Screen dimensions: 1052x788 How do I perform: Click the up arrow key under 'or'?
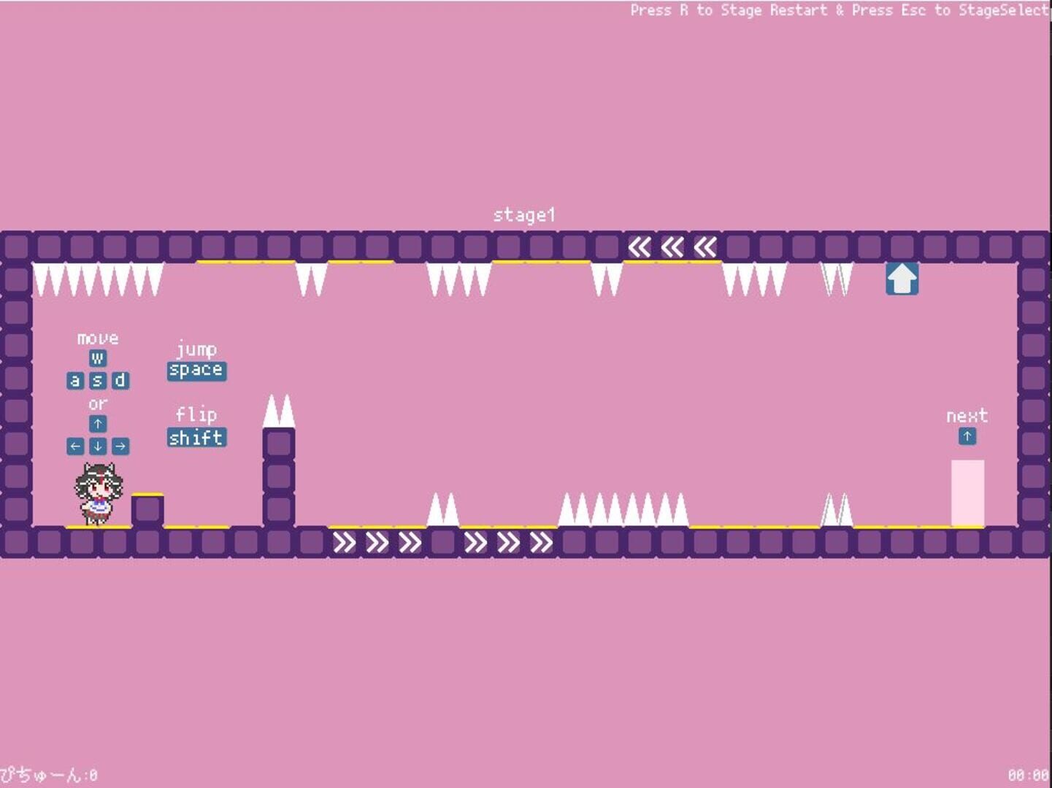click(97, 424)
